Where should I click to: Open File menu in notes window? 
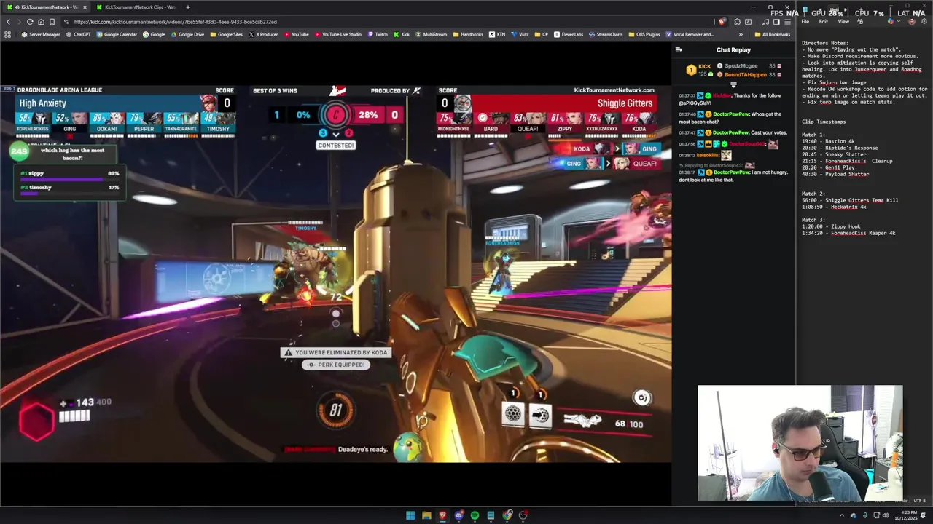(805, 21)
